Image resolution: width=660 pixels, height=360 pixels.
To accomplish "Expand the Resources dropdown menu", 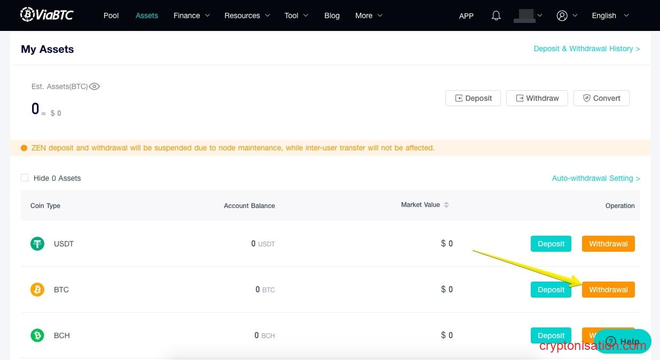I will coord(247,15).
